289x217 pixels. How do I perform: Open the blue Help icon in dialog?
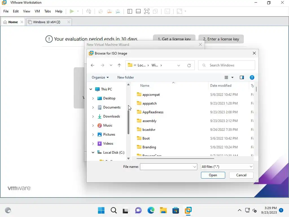tap(252, 77)
